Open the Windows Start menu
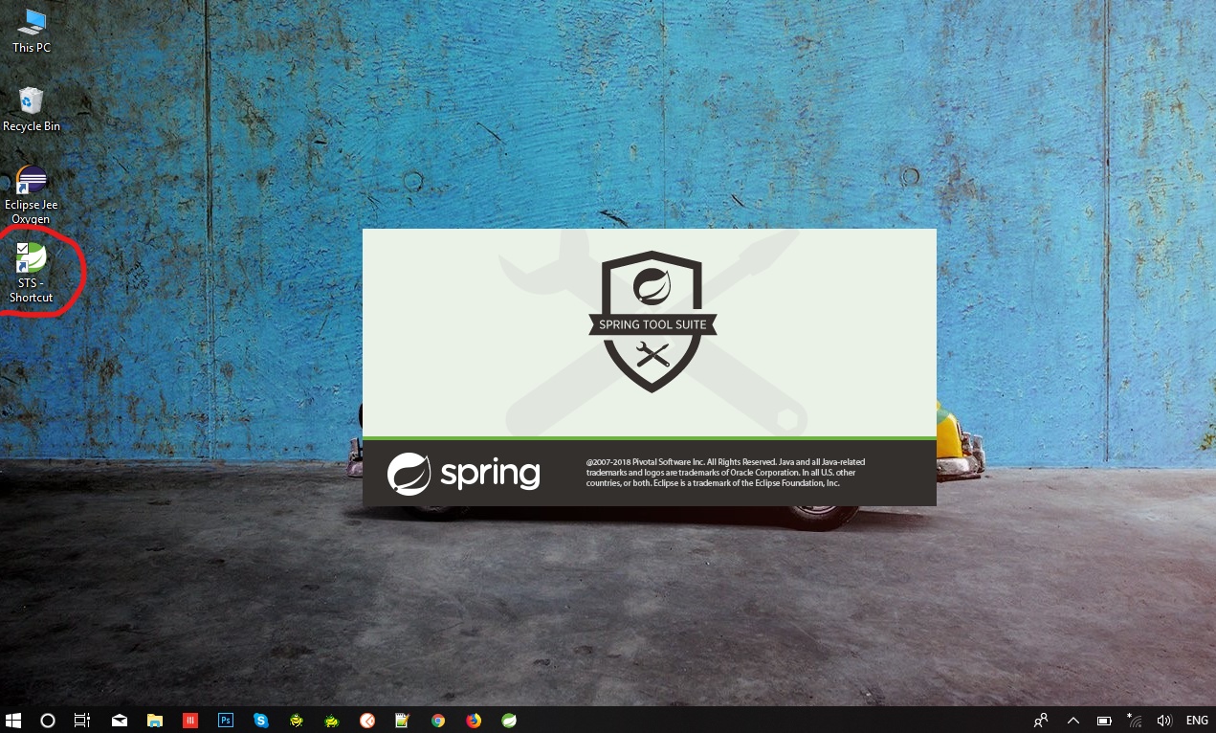1216x733 pixels. tap(13, 720)
